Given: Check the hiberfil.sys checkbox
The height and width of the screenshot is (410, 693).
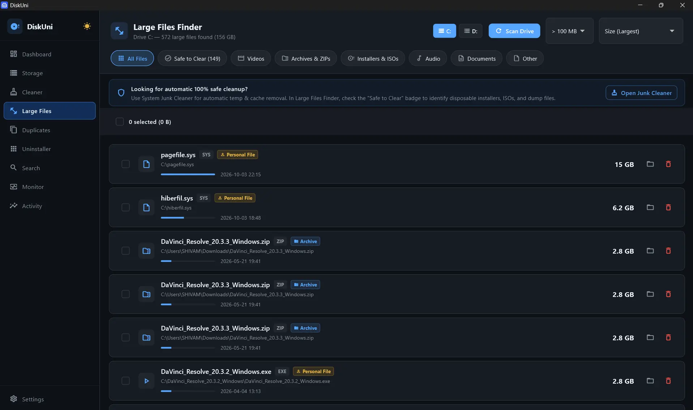Looking at the screenshot, I should pyautogui.click(x=125, y=207).
